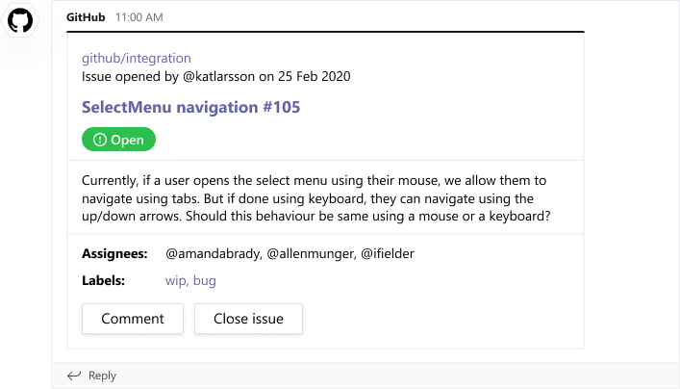Click the green Open status pill

(118, 140)
